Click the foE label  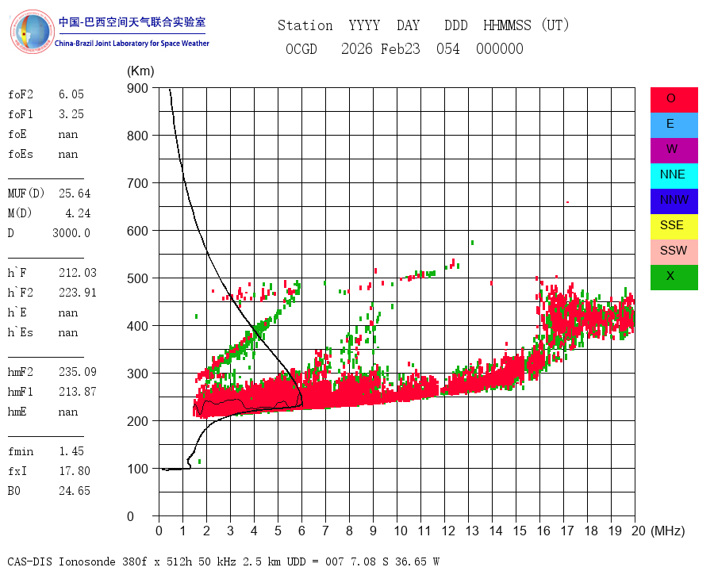coord(17,134)
